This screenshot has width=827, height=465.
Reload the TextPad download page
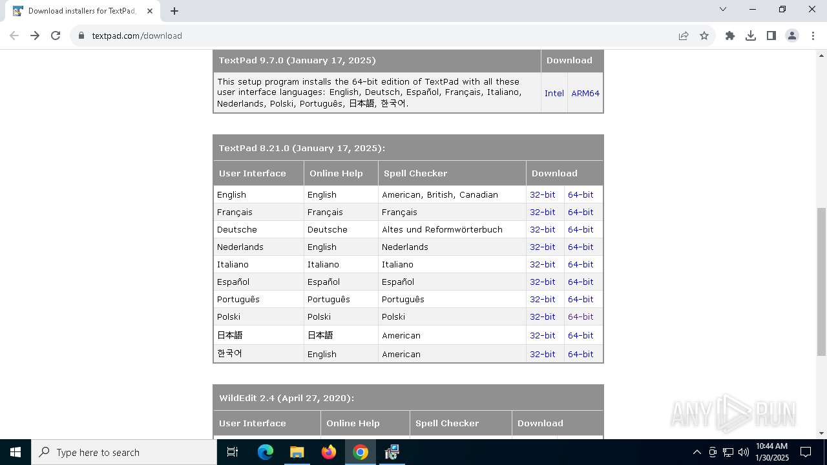click(x=56, y=36)
